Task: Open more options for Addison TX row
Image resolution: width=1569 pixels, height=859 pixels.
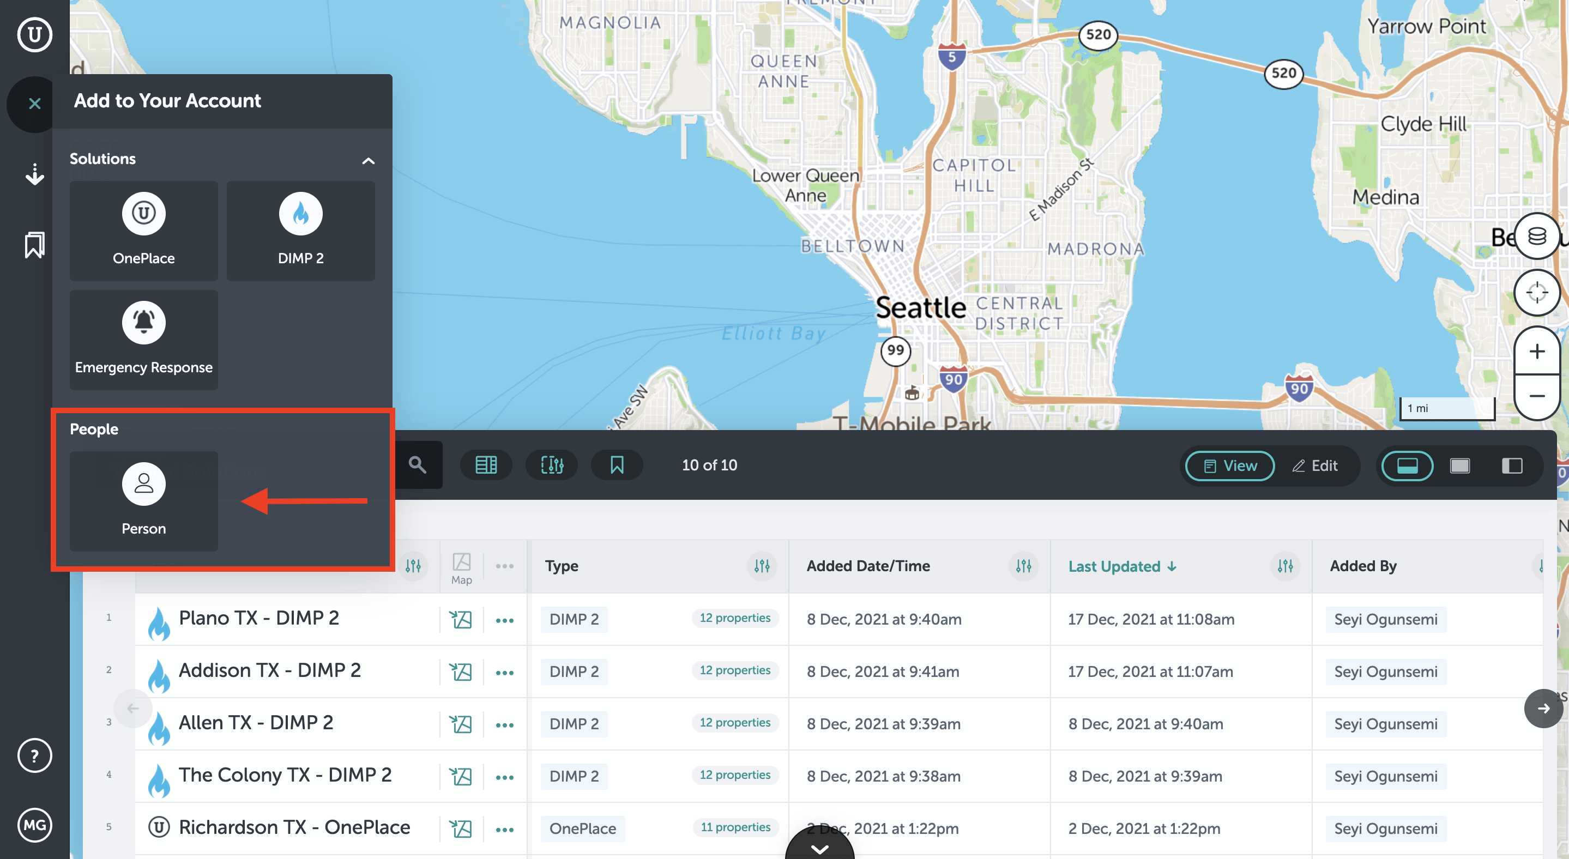Action: pyautogui.click(x=504, y=672)
